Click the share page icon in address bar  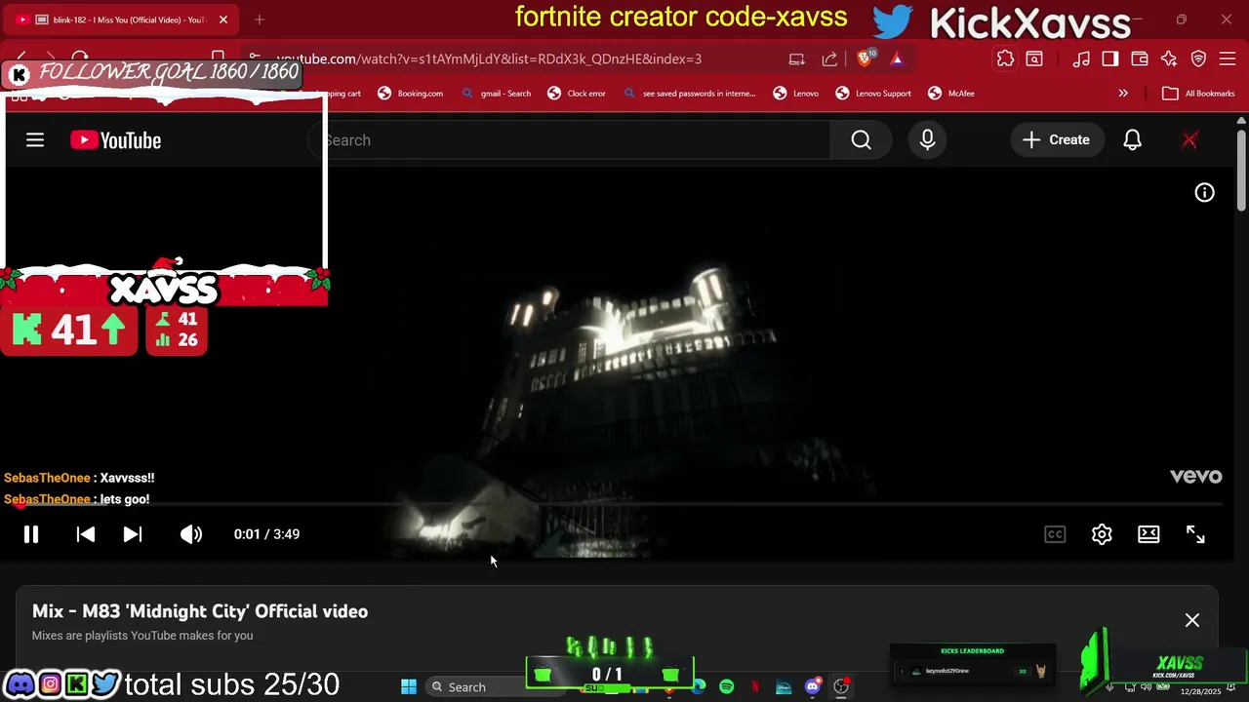pos(829,59)
